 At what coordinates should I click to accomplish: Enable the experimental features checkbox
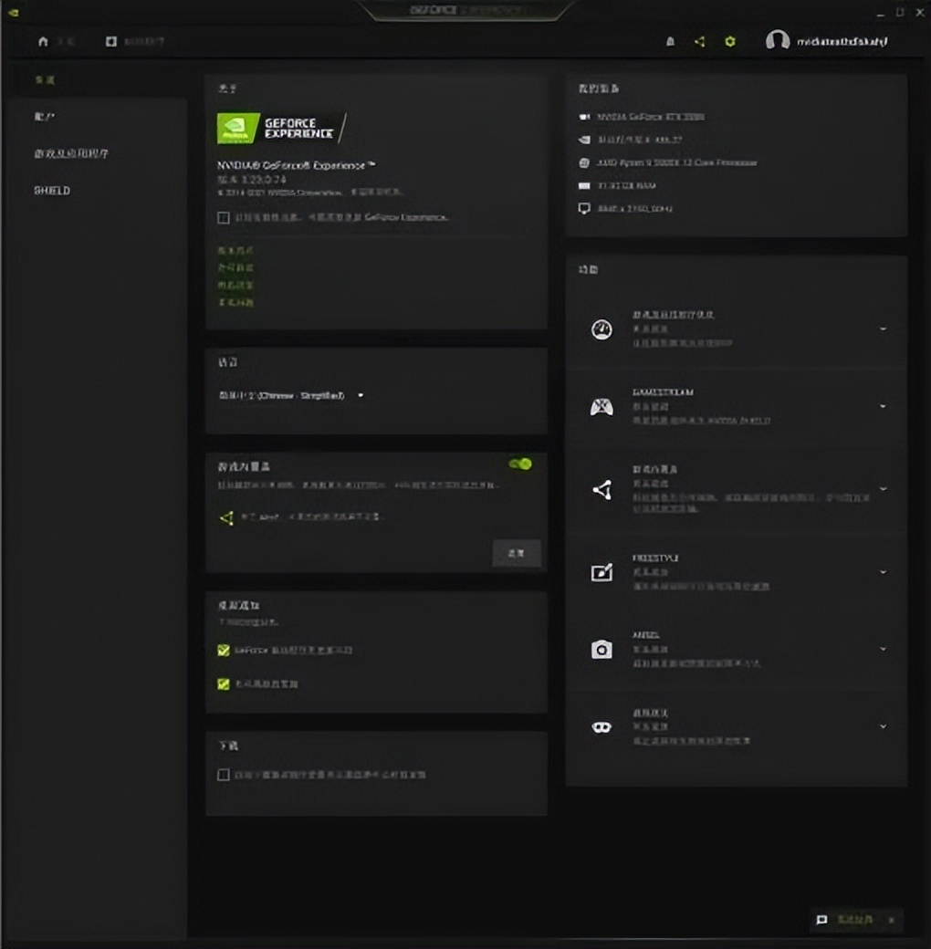224,218
